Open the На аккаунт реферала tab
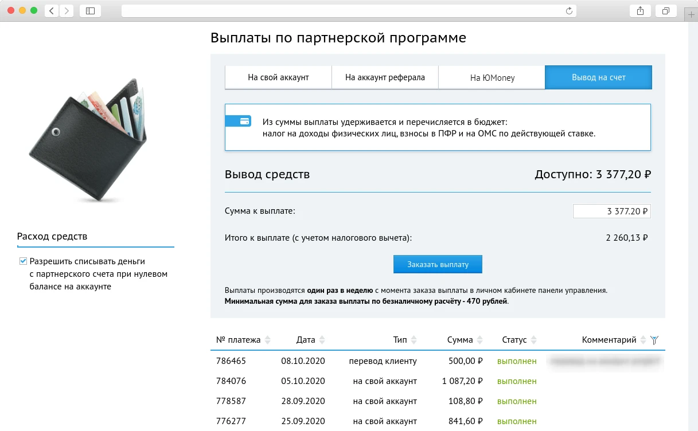Viewport: 698px width, 431px height. [384, 77]
